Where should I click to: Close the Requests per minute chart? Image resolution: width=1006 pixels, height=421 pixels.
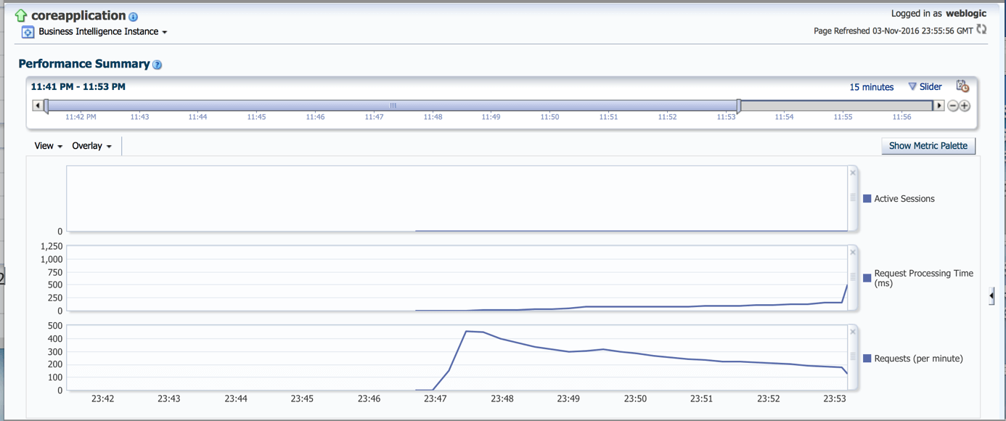coord(853,332)
